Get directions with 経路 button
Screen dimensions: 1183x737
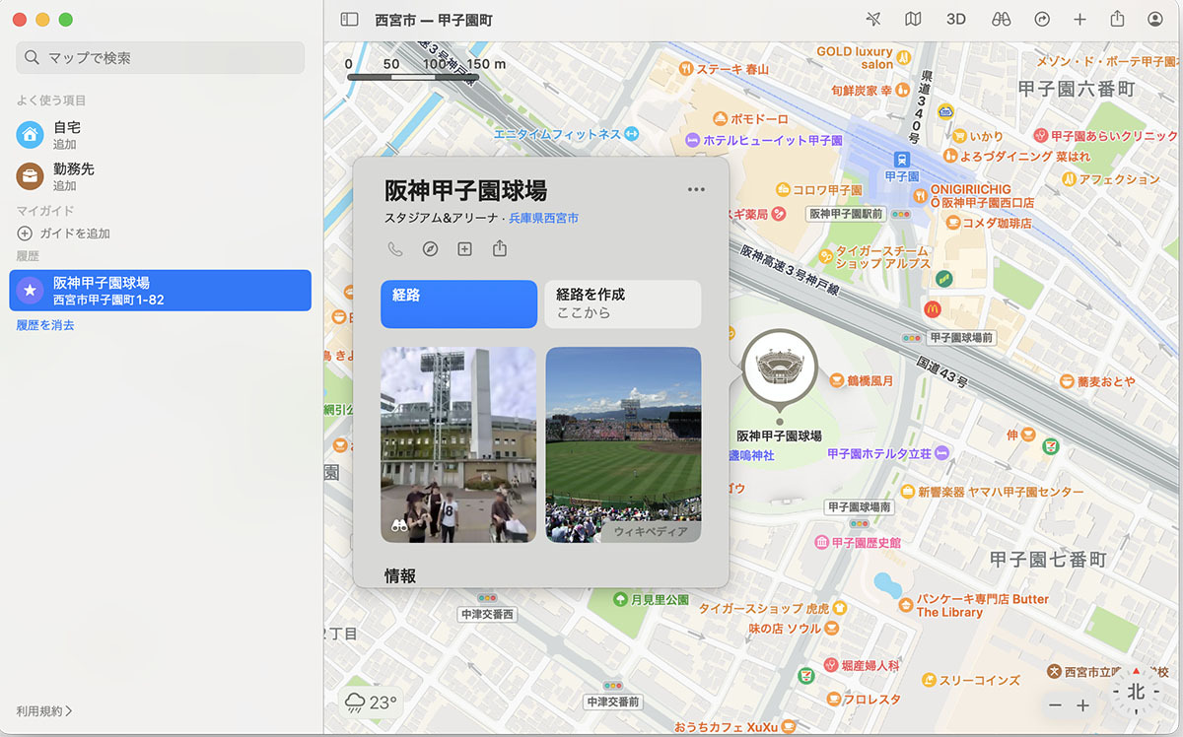pos(459,304)
